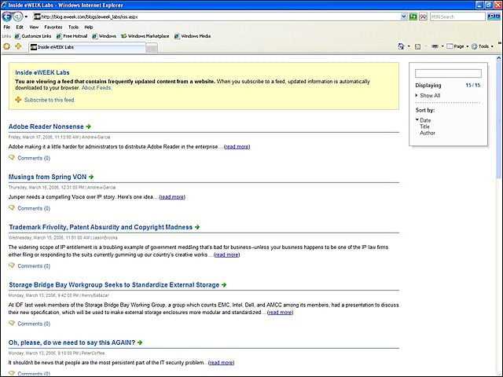Open the Adobe Reader Nonsense headline
Image resolution: width=503 pixels, height=377 pixels.
[x=46, y=126]
